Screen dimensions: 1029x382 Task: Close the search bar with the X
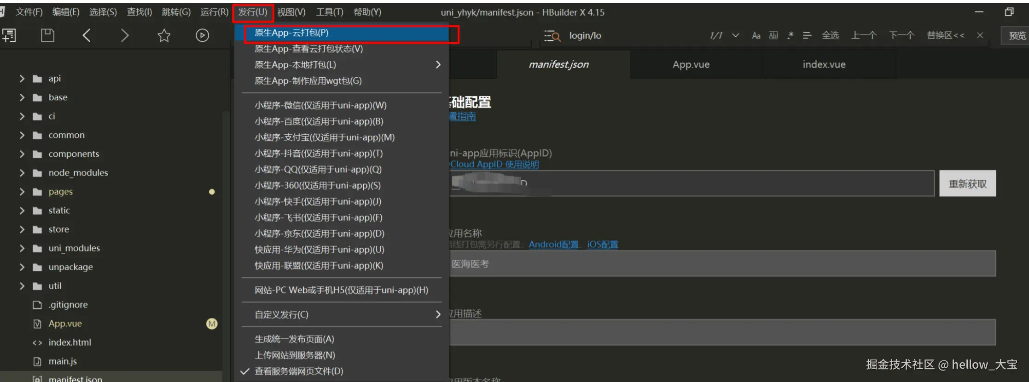click(x=980, y=35)
